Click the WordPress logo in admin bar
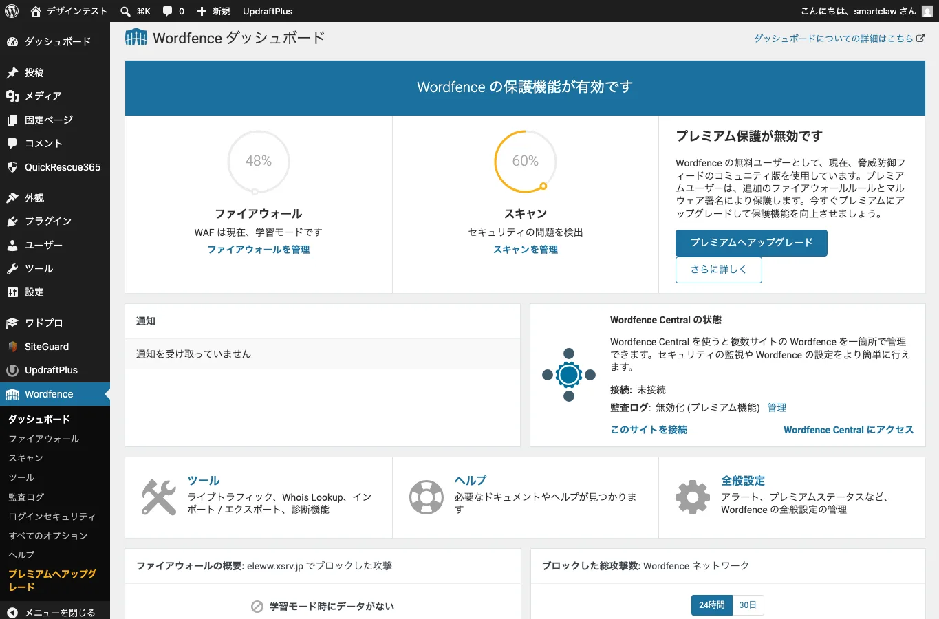The width and height of the screenshot is (939, 619). pyautogui.click(x=12, y=11)
